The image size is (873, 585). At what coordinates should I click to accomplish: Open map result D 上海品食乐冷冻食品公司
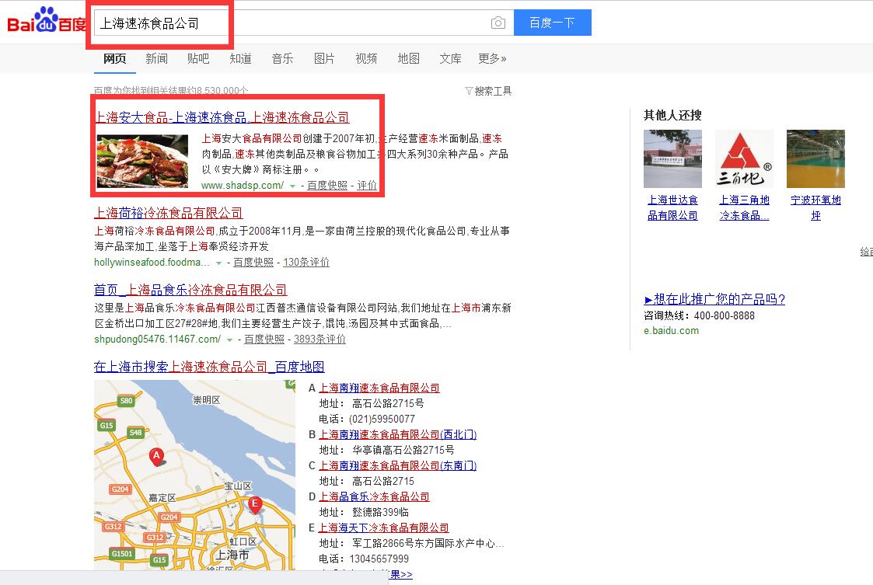coord(374,497)
